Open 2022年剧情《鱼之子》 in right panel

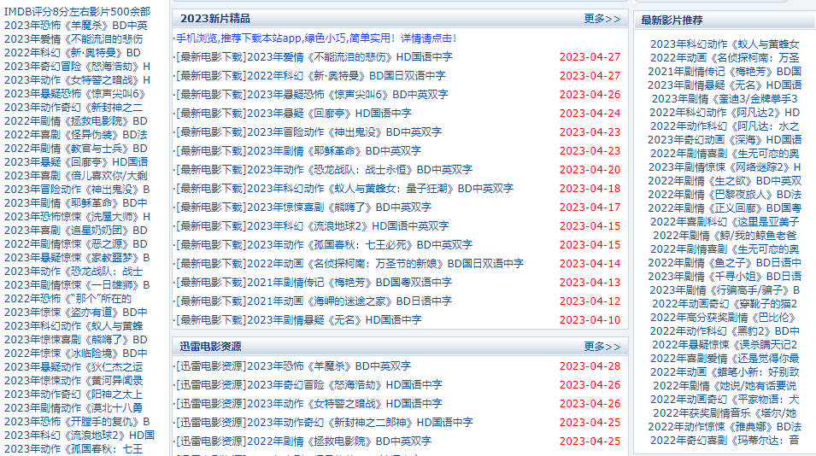[x=725, y=262]
